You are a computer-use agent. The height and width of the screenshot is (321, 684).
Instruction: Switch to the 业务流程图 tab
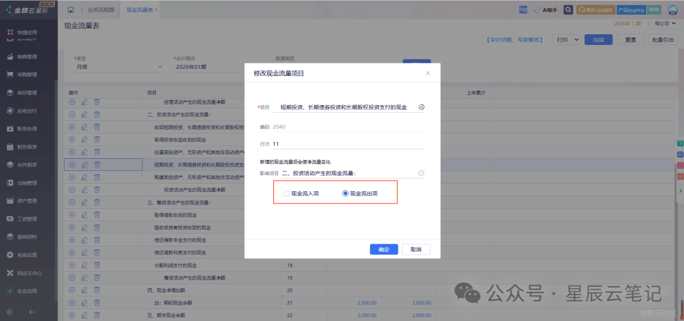[101, 10]
